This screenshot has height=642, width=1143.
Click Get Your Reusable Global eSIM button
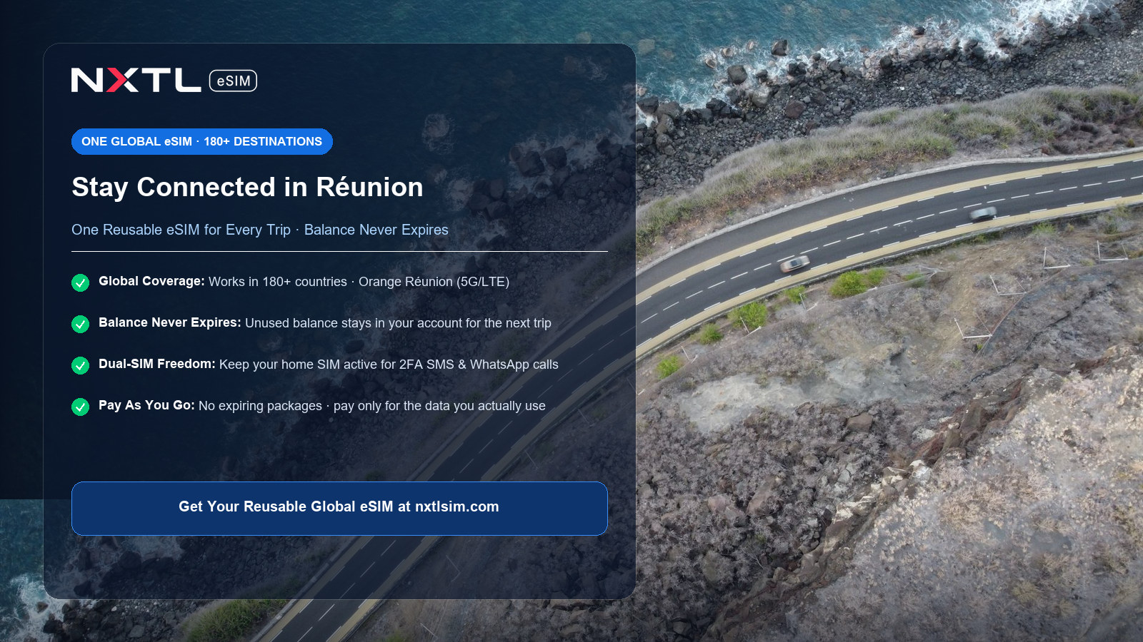coord(339,508)
